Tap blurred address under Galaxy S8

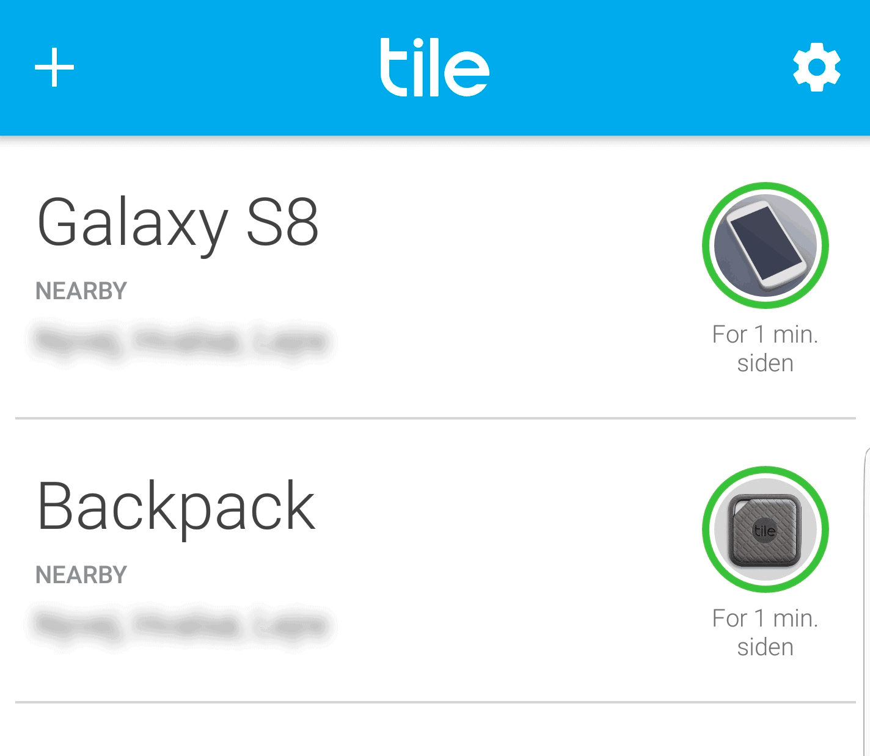181,341
